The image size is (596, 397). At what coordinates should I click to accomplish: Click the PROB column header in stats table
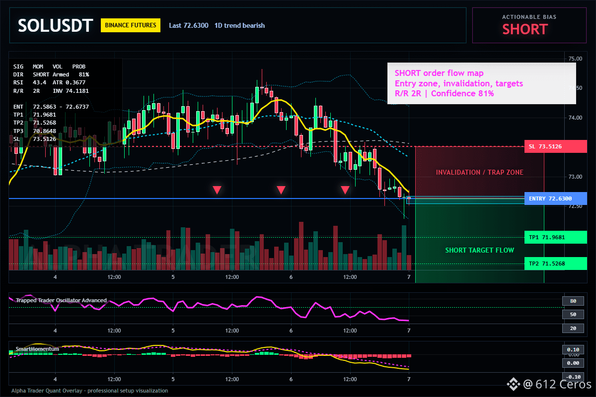click(78, 66)
